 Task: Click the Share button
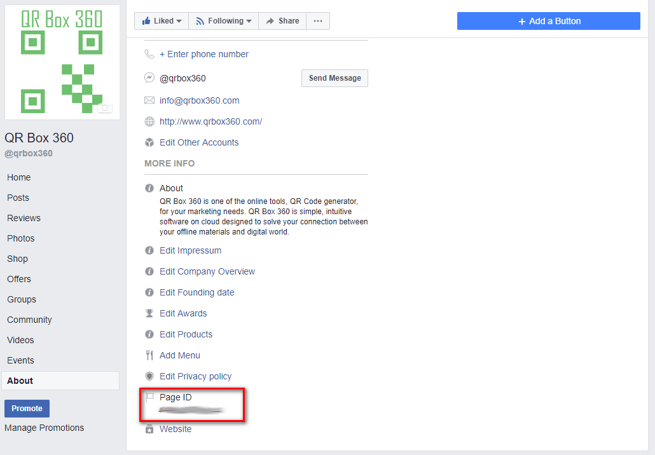pos(282,21)
